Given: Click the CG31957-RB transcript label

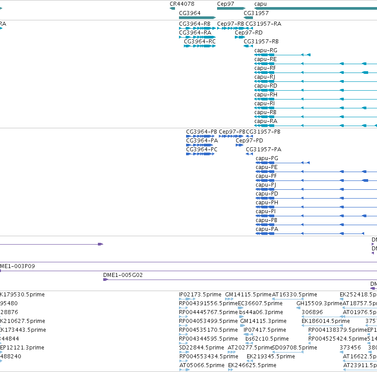Looking at the screenshot, I should coord(261,42).
